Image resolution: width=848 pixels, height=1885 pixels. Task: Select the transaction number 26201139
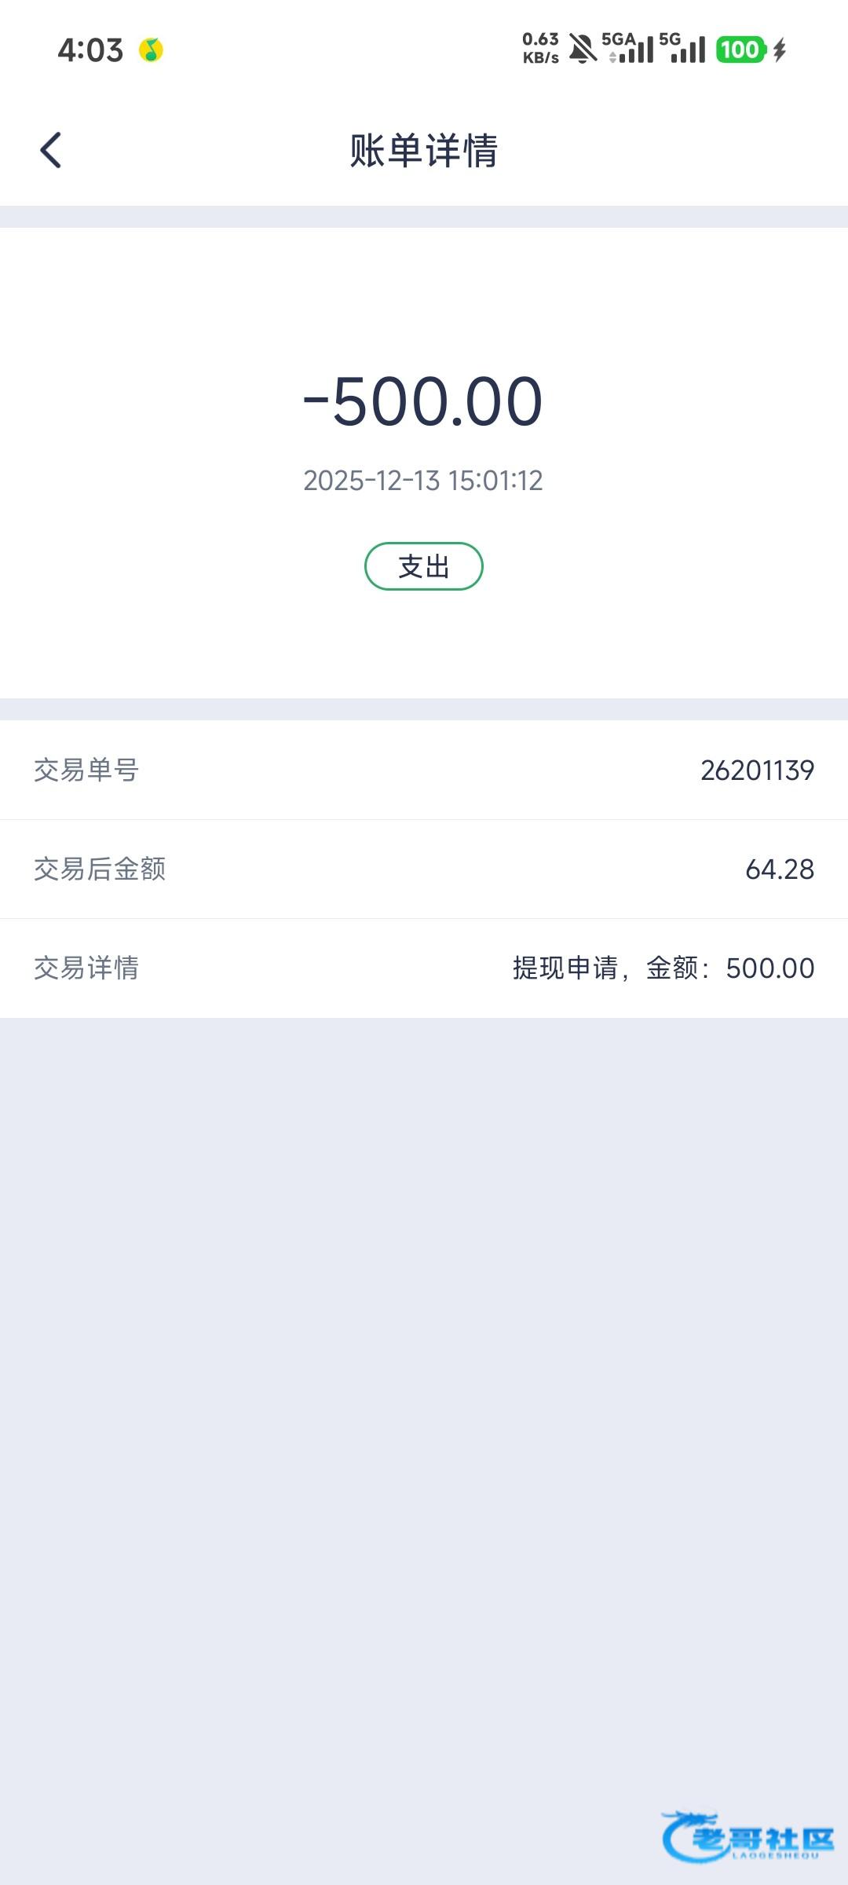pyautogui.click(x=757, y=770)
